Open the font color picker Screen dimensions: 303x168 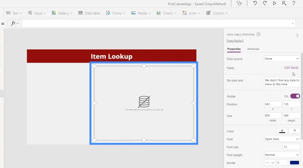282,131
